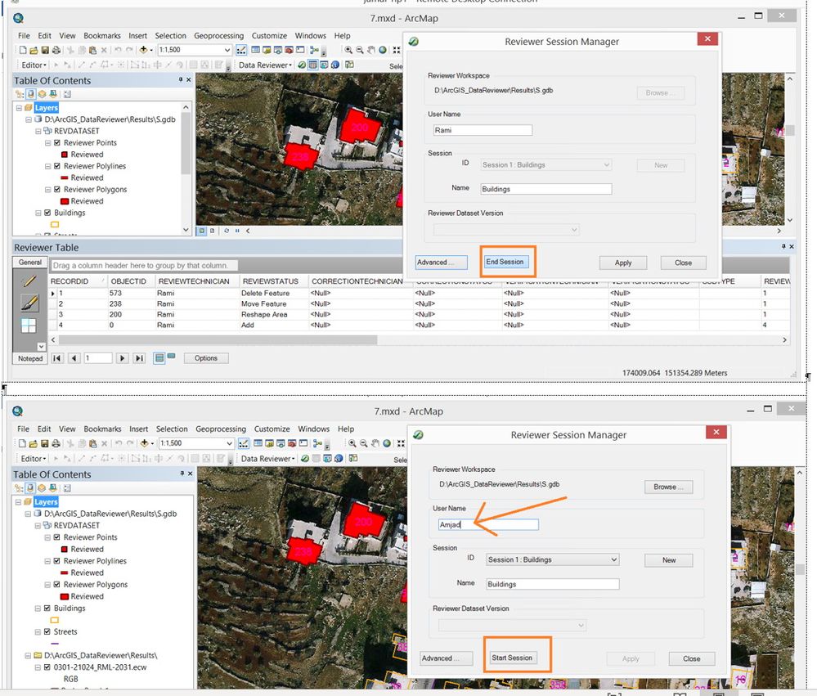Open Reviewer Session Manager icon in top window
The image size is (817, 696).
[302, 65]
